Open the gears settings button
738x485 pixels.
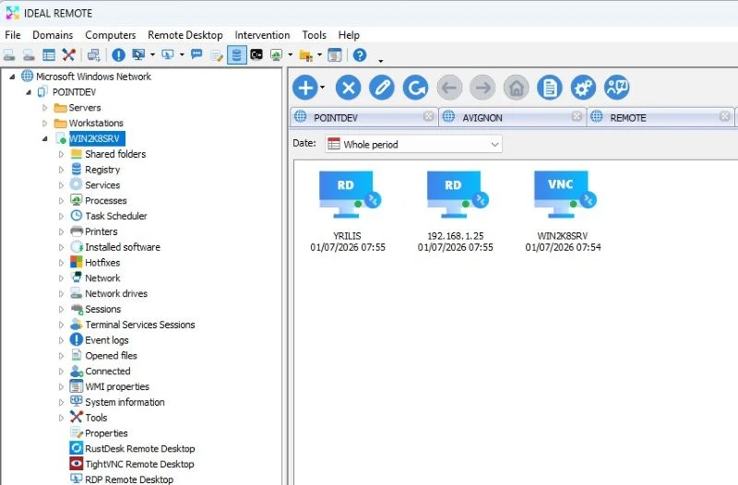583,88
